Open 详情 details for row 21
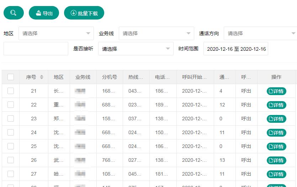This screenshot has width=297, height=187. (x=276, y=91)
